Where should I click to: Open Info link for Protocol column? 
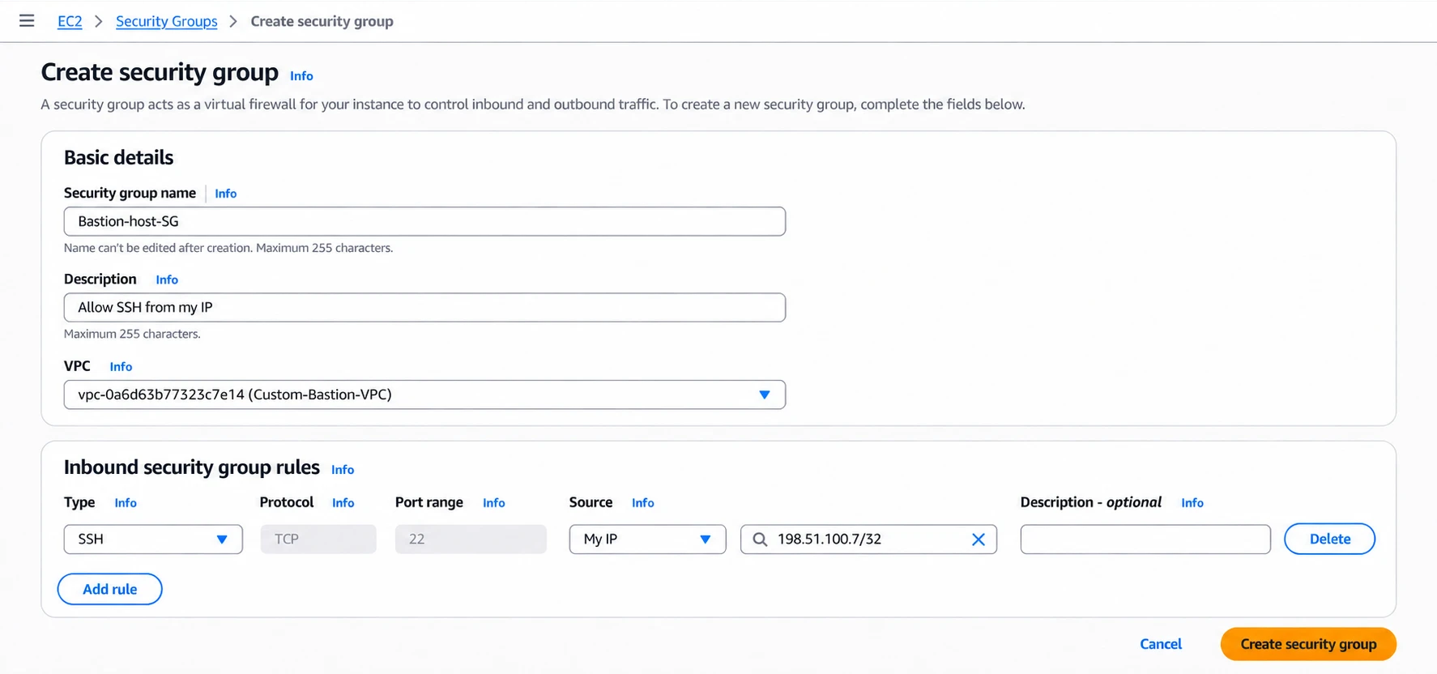[x=343, y=503]
